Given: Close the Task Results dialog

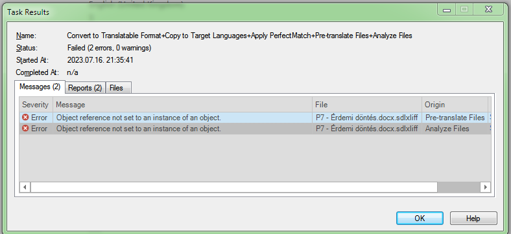Looking at the screenshot, I should [x=488, y=10].
